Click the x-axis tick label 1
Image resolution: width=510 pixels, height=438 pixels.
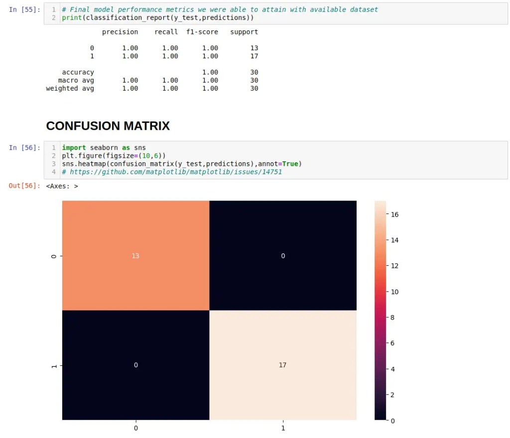click(283, 428)
